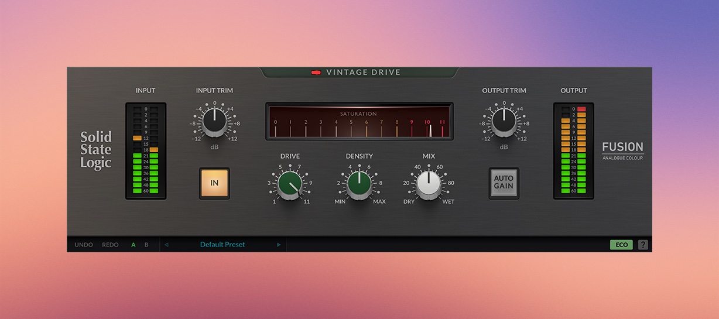Viewport: 719px width, 319px height.
Task: Select preset slot A
Action: (133, 245)
